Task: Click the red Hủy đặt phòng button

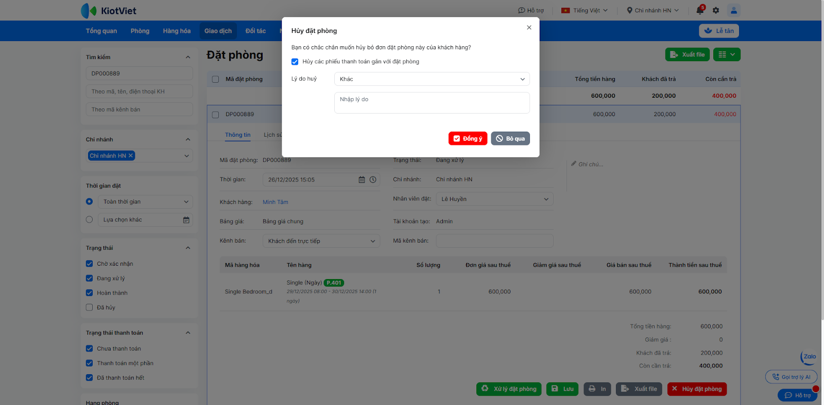Action: 697,389
